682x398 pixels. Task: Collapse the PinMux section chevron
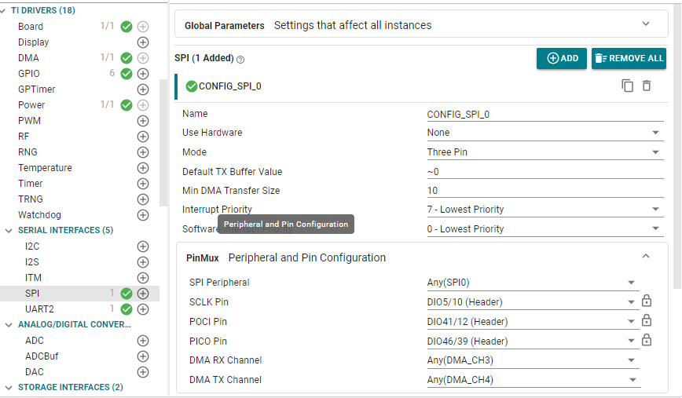pyautogui.click(x=646, y=257)
